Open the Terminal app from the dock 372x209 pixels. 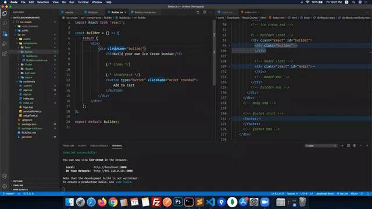tap(189, 202)
